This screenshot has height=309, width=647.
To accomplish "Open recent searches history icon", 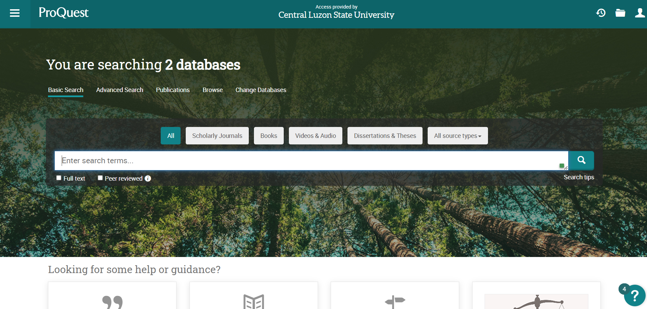I will point(601,13).
